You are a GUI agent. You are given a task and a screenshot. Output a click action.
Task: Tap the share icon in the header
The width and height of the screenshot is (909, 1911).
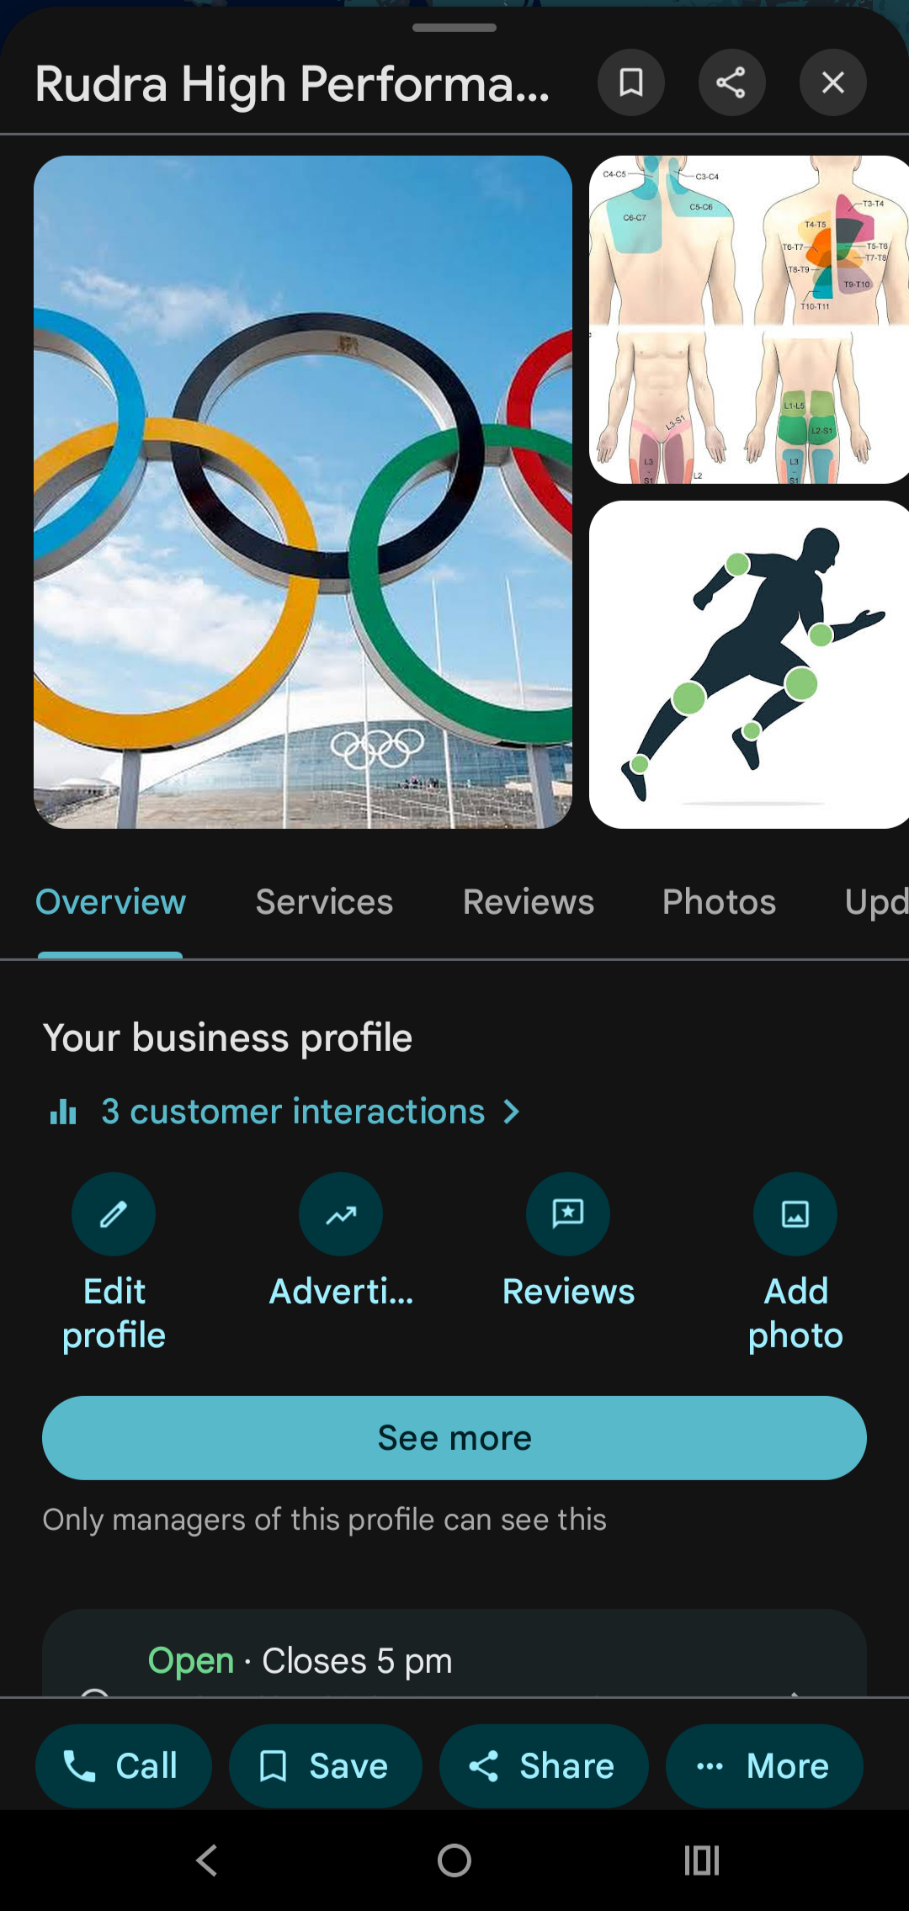(x=731, y=82)
